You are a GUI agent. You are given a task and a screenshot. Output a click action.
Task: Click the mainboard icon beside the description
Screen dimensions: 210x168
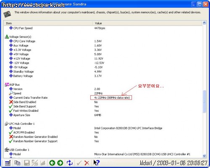(x=7, y=14)
